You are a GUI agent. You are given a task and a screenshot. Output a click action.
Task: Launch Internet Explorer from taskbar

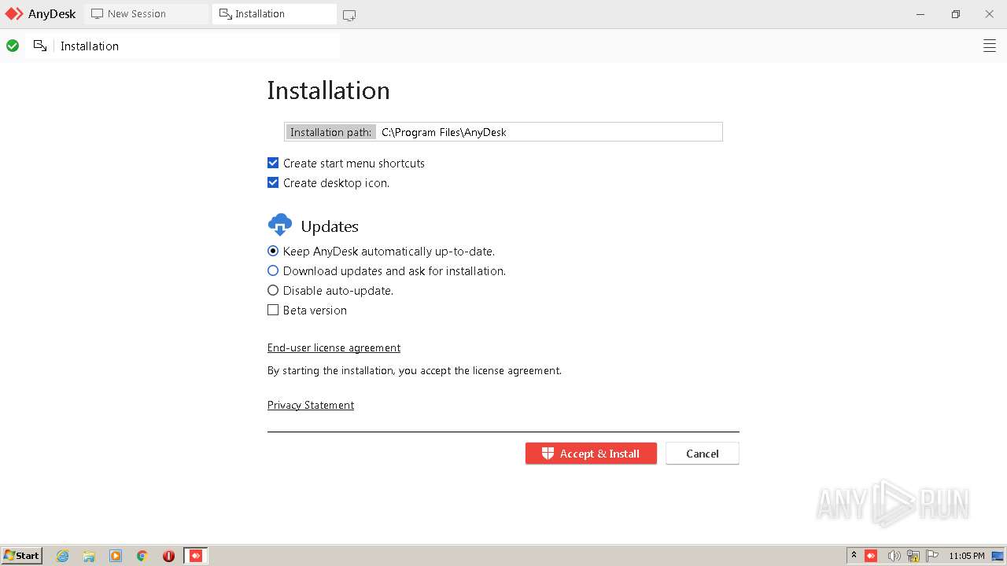click(x=63, y=556)
